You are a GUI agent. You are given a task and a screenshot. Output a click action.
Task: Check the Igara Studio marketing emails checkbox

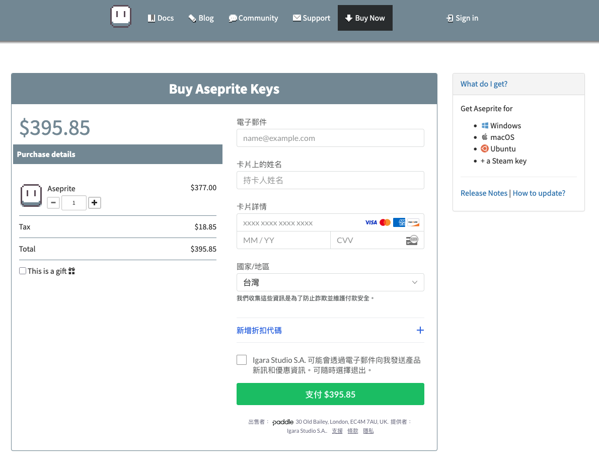(242, 360)
